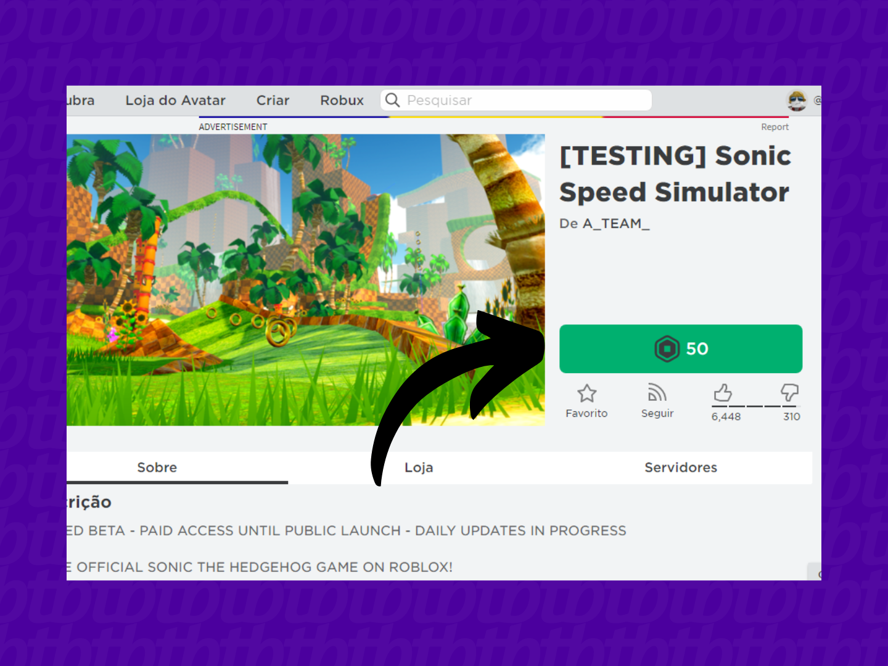Like the game with thumbs up
888x666 pixels.
click(723, 393)
